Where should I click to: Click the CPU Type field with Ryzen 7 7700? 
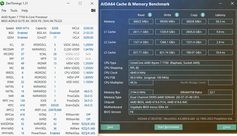(x=181, y=63)
